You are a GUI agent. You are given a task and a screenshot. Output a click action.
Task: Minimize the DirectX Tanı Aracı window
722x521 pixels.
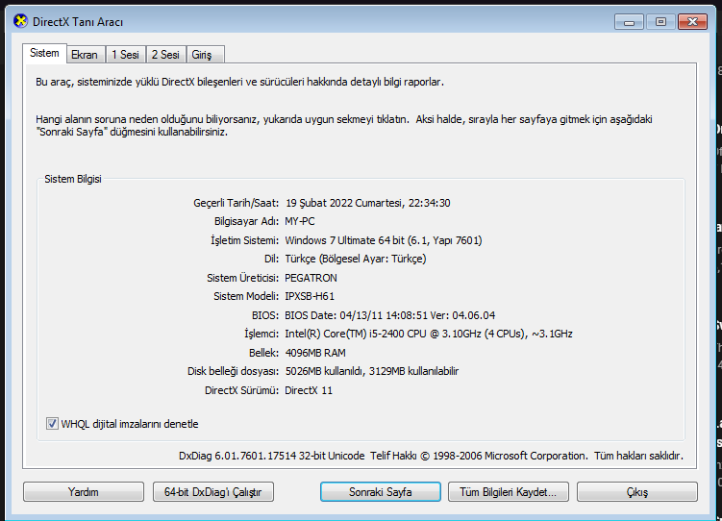[x=629, y=22]
